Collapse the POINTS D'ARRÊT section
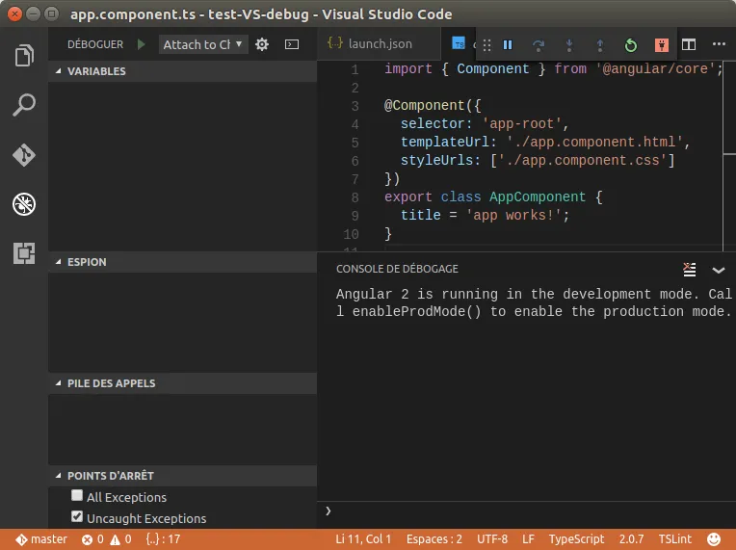The width and height of the screenshot is (736, 550). (182, 476)
